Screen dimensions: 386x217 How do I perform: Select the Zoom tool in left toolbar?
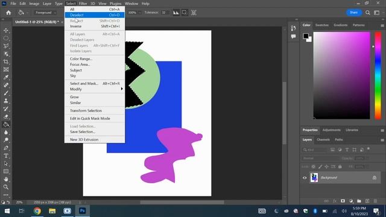click(x=6, y=187)
